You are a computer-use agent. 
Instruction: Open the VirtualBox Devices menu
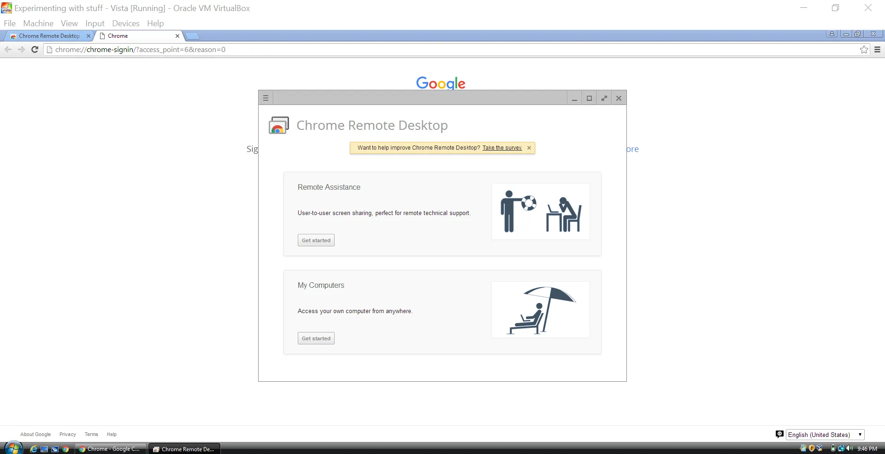pos(126,23)
